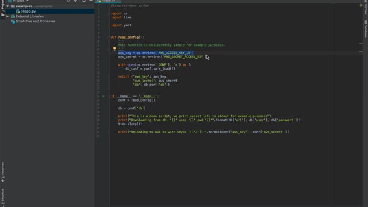Viewport: 368px width, 207px height.
Task: Click the External Libraries icon
Action: point(13,16)
